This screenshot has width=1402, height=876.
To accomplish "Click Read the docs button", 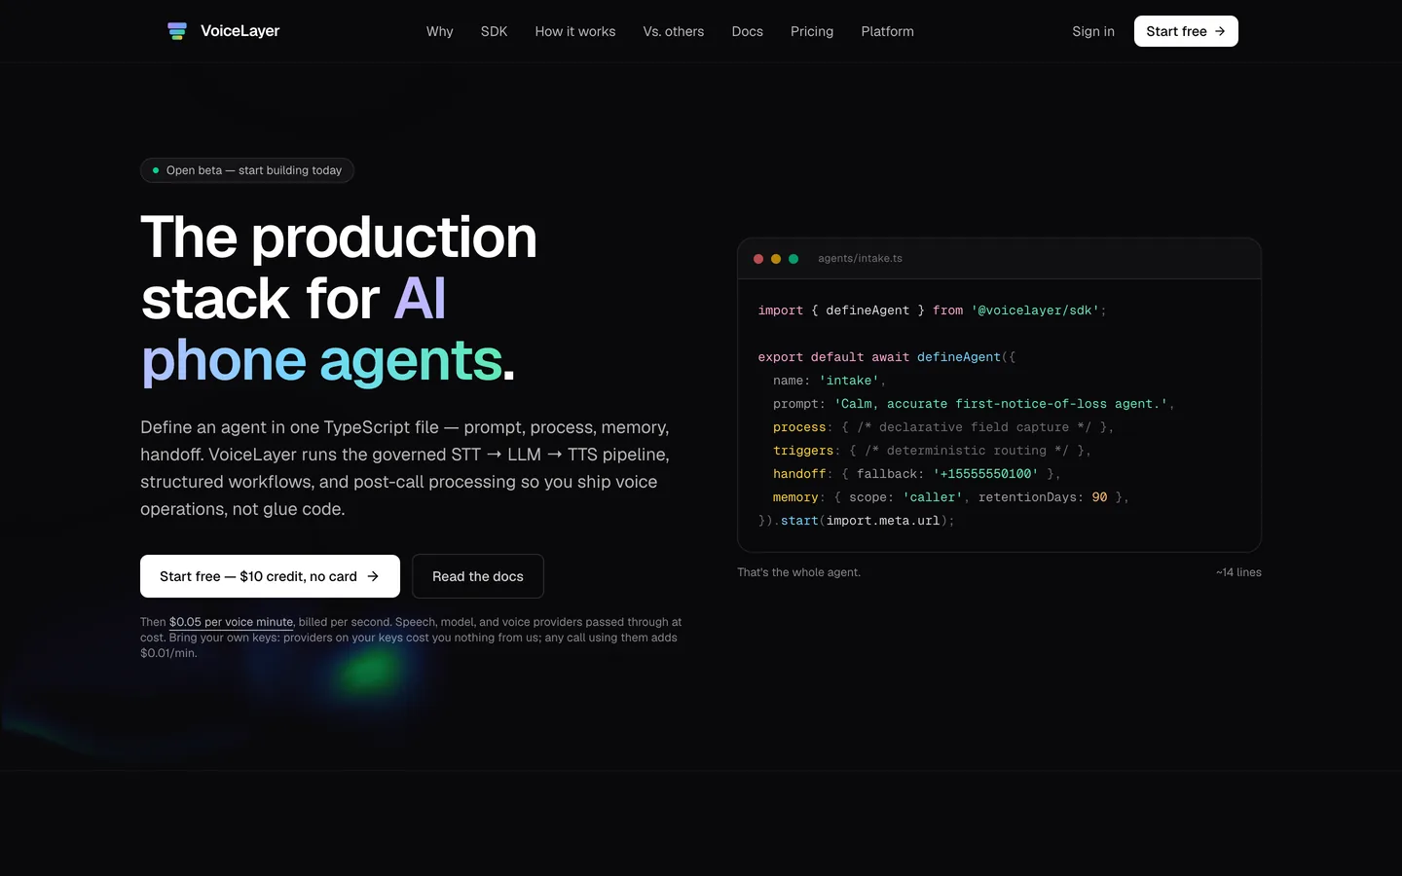I will 478,576.
